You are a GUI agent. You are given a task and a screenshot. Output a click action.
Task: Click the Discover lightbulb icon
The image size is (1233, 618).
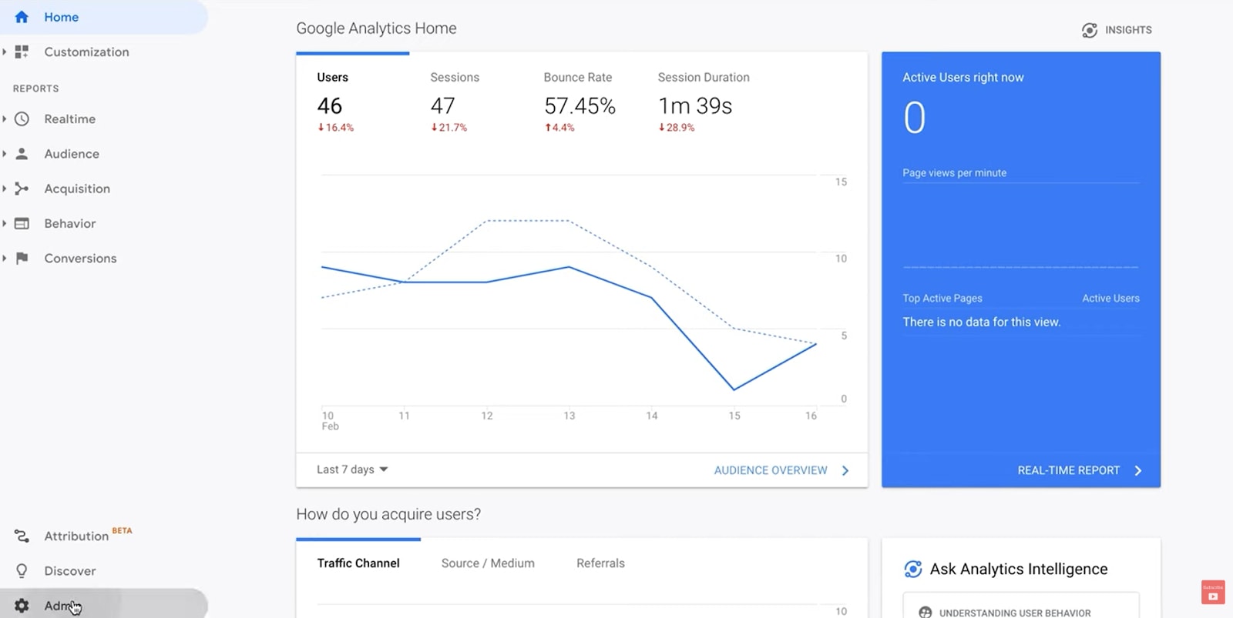(x=22, y=570)
